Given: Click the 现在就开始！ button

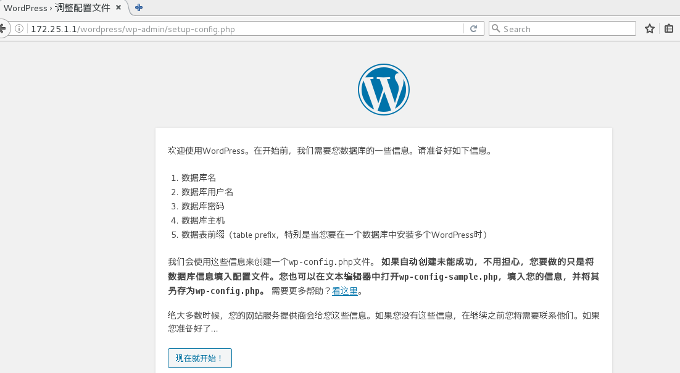Looking at the screenshot, I should point(199,358).
